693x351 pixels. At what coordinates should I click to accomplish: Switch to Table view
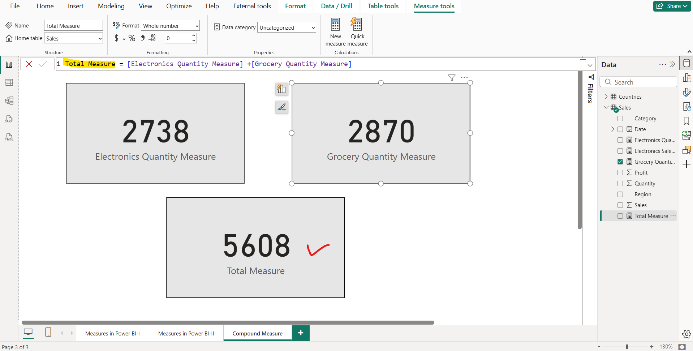click(9, 82)
